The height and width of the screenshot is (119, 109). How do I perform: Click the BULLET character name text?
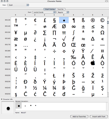[24, 113]
